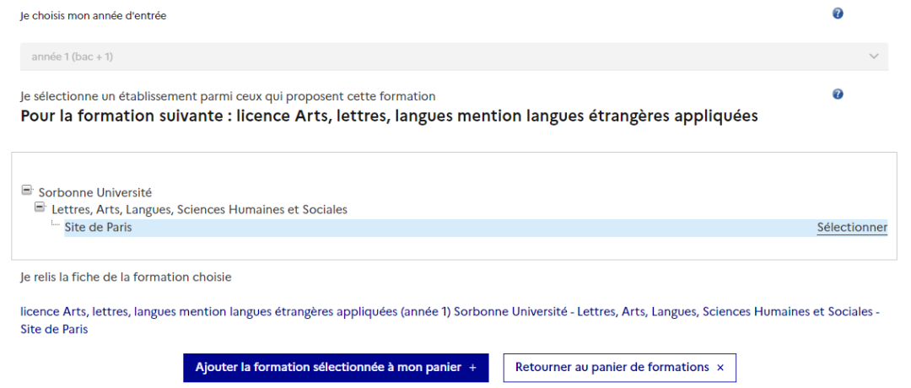Click the help icon for année d'entrée
The width and height of the screenshot is (911, 388).
(838, 13)
